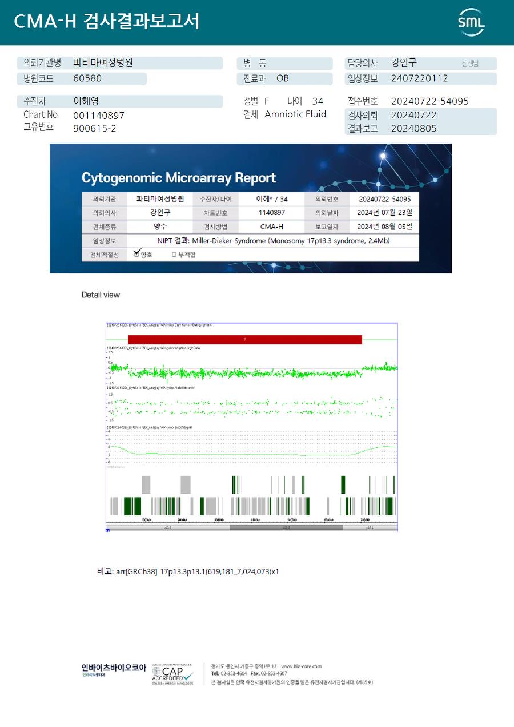Click 보고일자 2024년 08월 05일

pyautogui.click(x=385, y=227)
